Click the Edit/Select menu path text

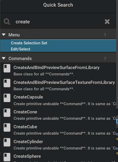coord(20,49)
